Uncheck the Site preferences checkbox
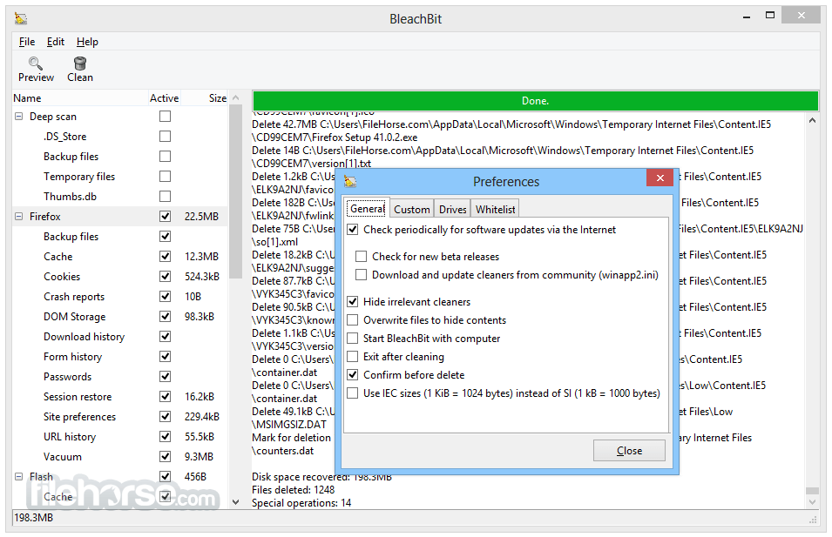This screenshot has width=832, height=537. [165, 417]
